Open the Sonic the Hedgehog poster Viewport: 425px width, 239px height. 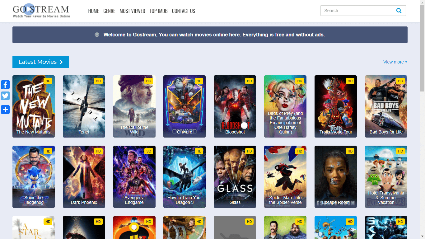point(34,177)
